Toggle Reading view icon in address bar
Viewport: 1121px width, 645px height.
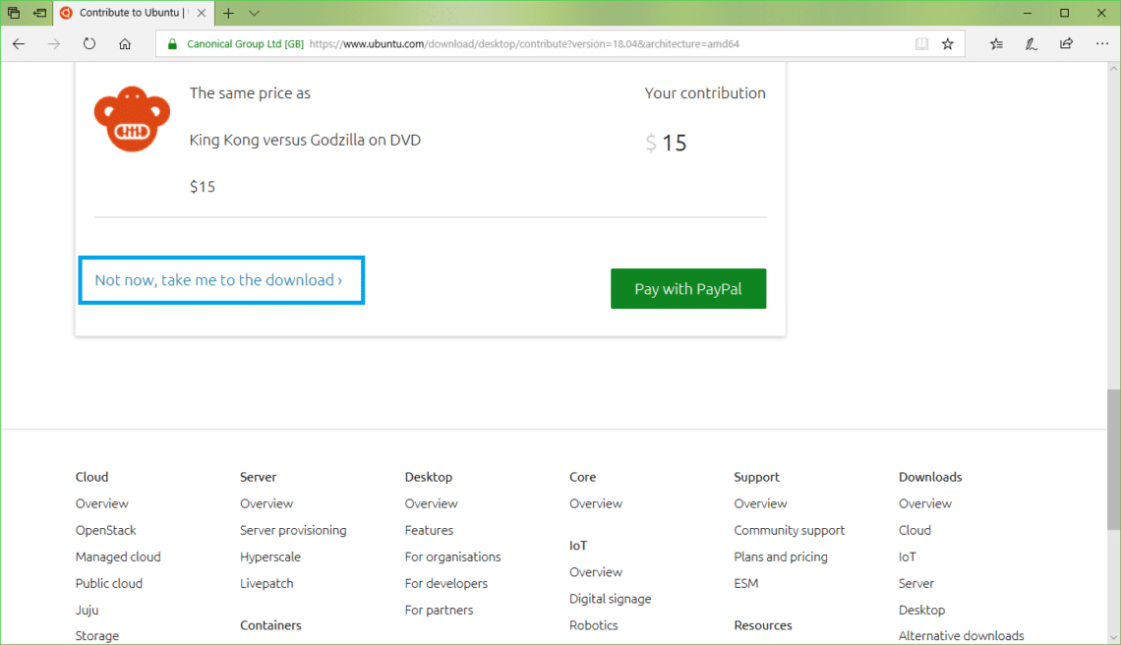(x=921, y=44)
